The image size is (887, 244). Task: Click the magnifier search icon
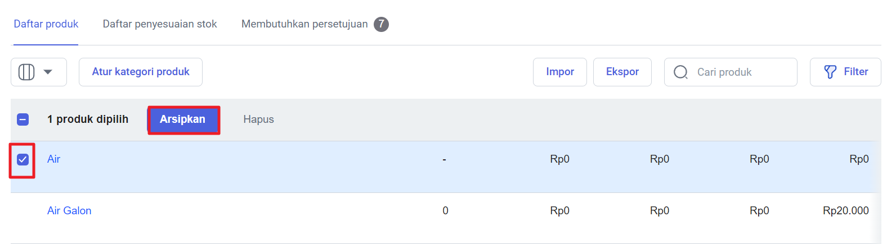pos(680,72)
